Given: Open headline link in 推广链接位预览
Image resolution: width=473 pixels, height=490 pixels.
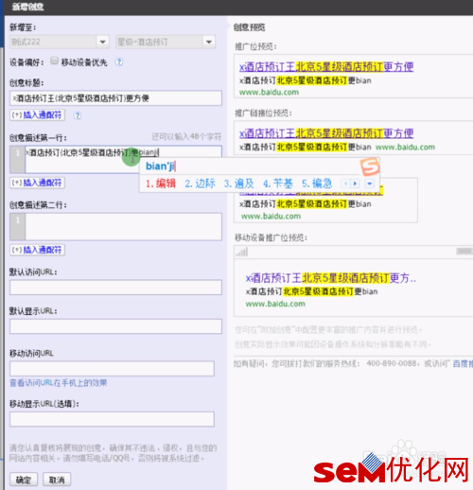Looking at the screenshot, I should click(326, 134).
